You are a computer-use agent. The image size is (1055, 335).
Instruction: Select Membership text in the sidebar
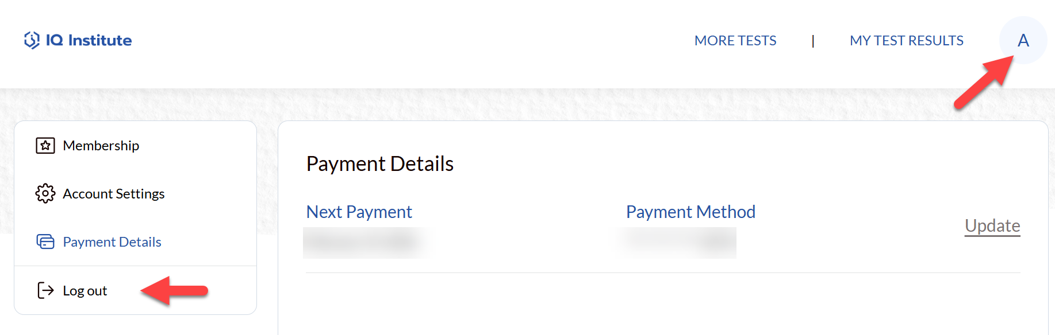pos(101,146)
